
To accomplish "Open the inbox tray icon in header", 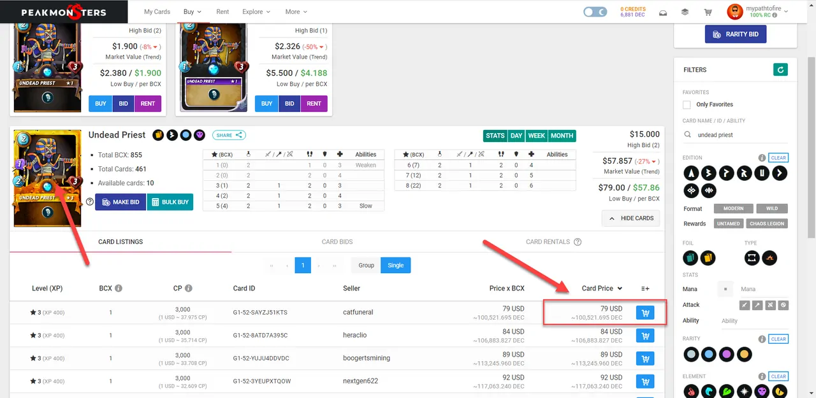I will pyautogui.click(x=662, y=12).
